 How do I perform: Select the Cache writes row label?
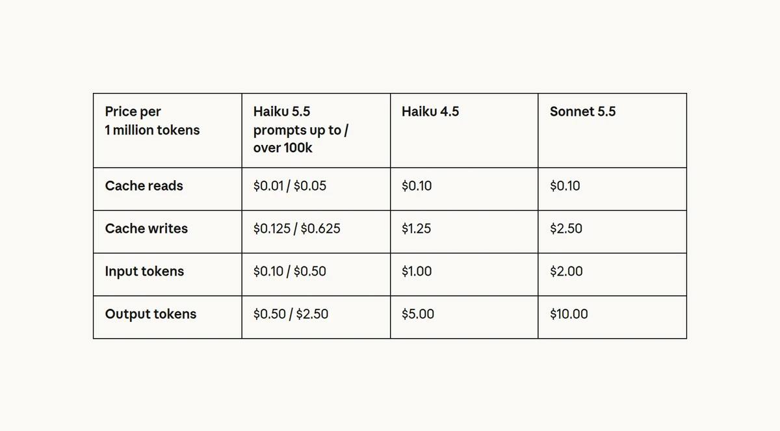(x=168, y=232)
